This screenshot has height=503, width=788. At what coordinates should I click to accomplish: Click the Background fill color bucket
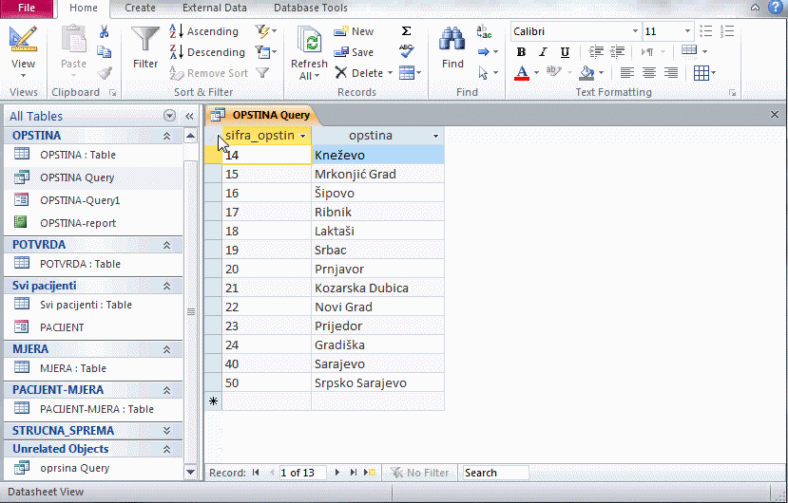tap(586, 73)
